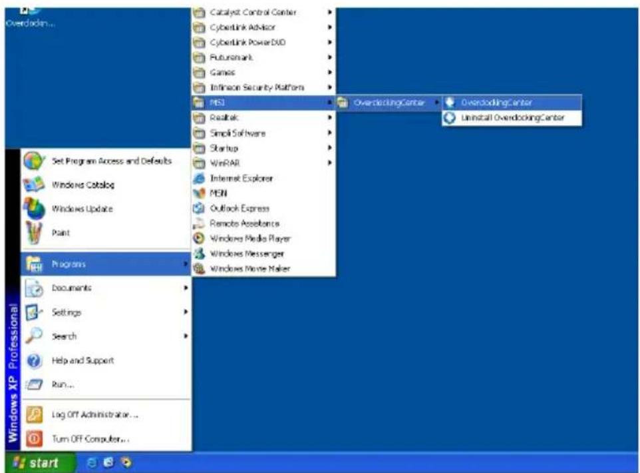Click the Search magnifier icon

click(35, 336)
